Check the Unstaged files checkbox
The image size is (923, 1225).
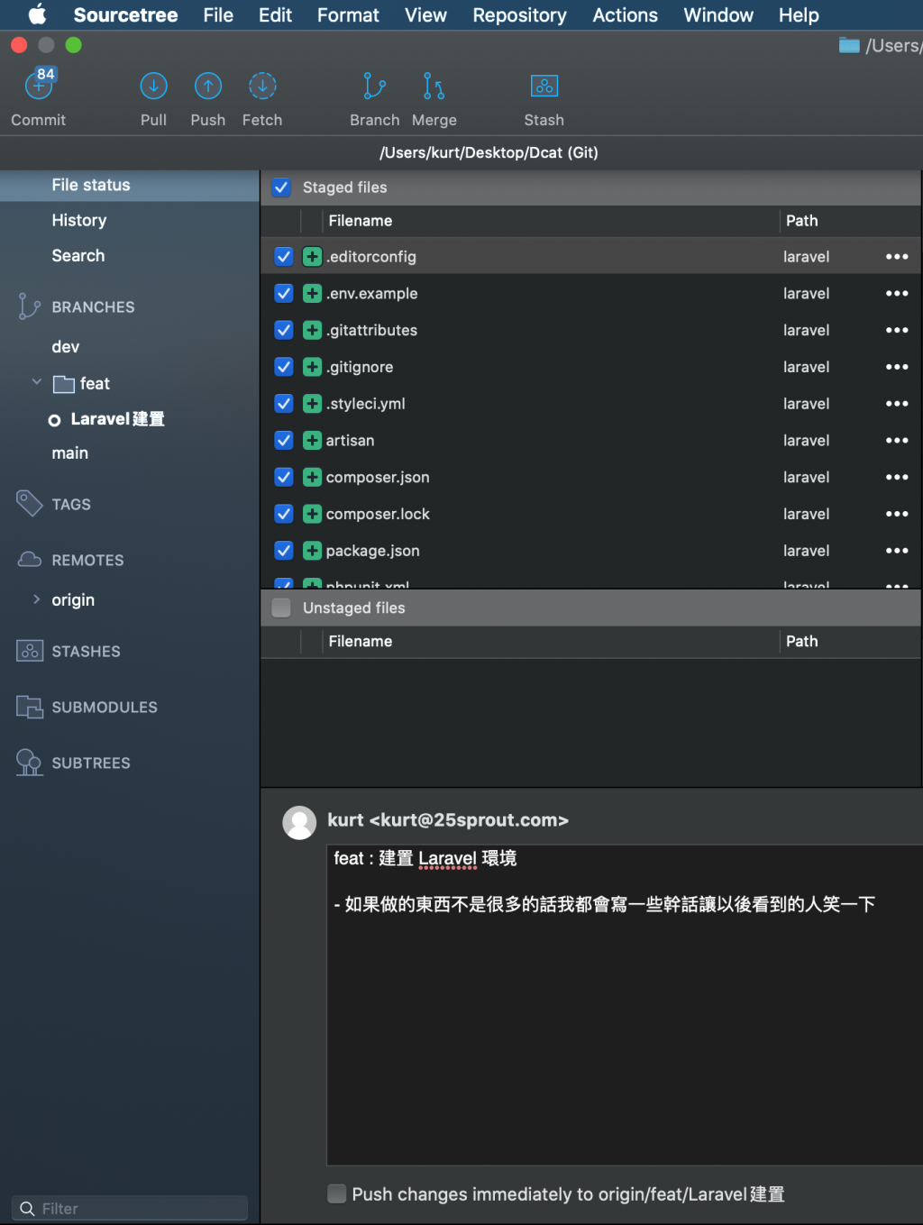point(281,608)
